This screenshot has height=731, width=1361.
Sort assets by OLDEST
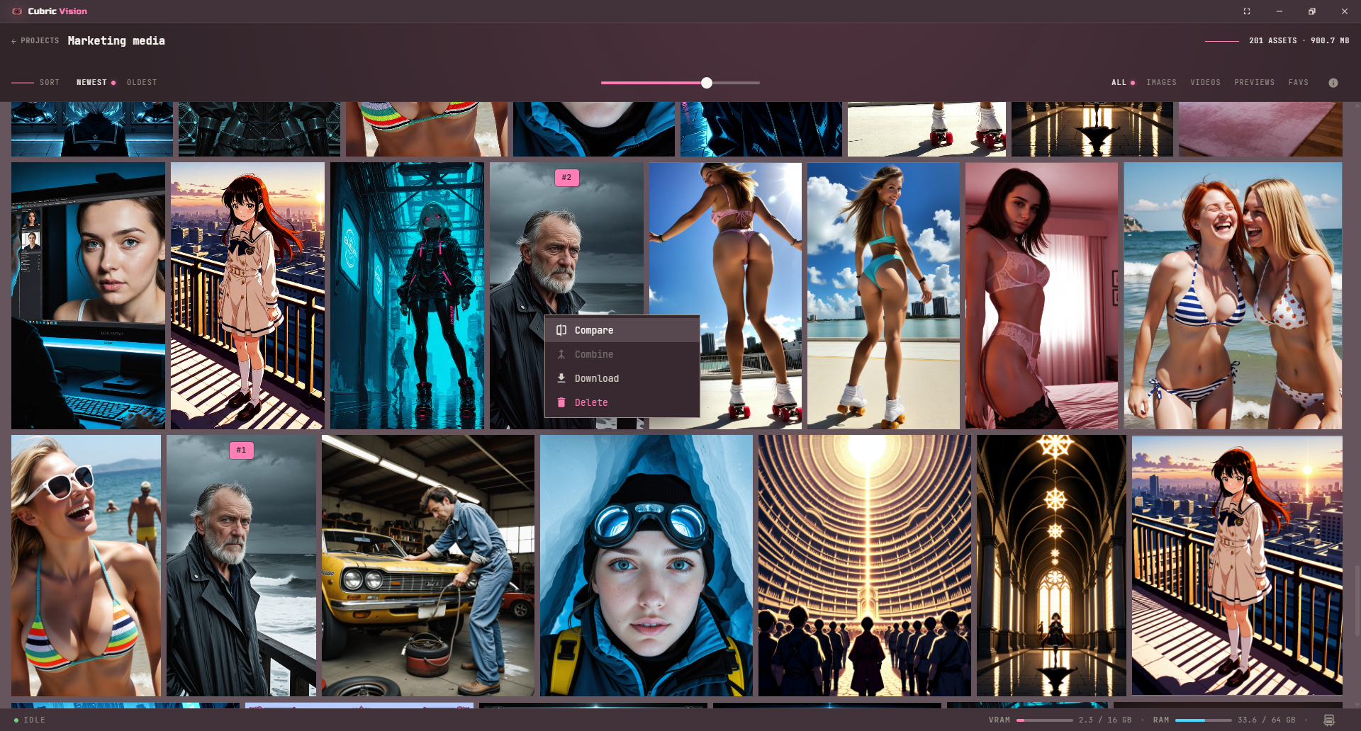[142, 83]
